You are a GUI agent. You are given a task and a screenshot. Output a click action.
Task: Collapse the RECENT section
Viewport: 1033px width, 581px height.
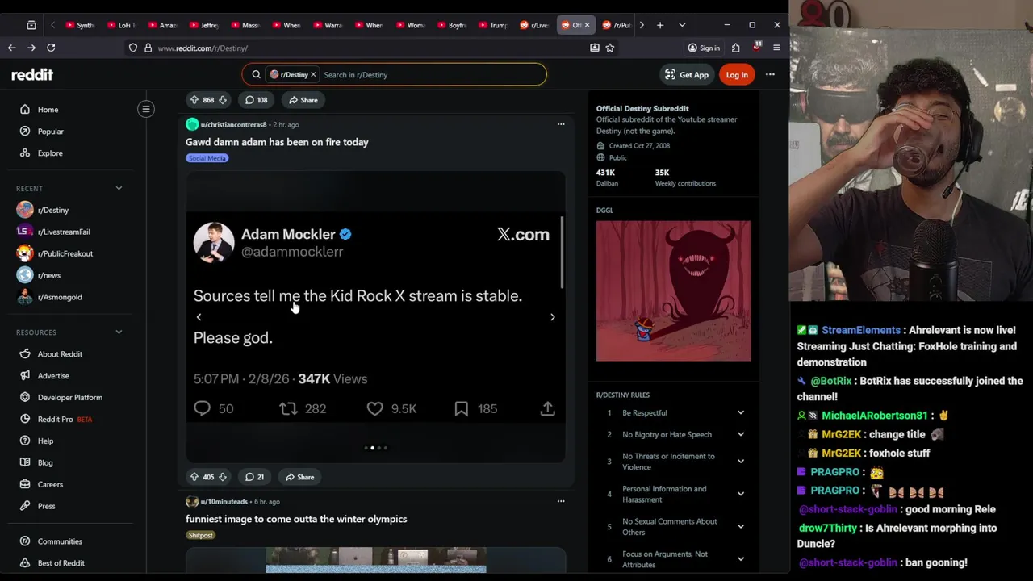tap(119, 188)
